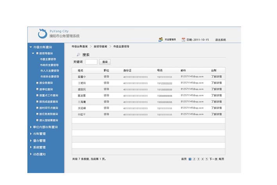Open the 动态通知 menu label

click(39, 154)
